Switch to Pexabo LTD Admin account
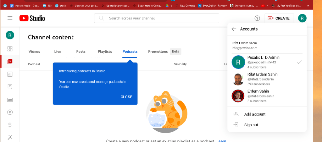 click(267, 62)
